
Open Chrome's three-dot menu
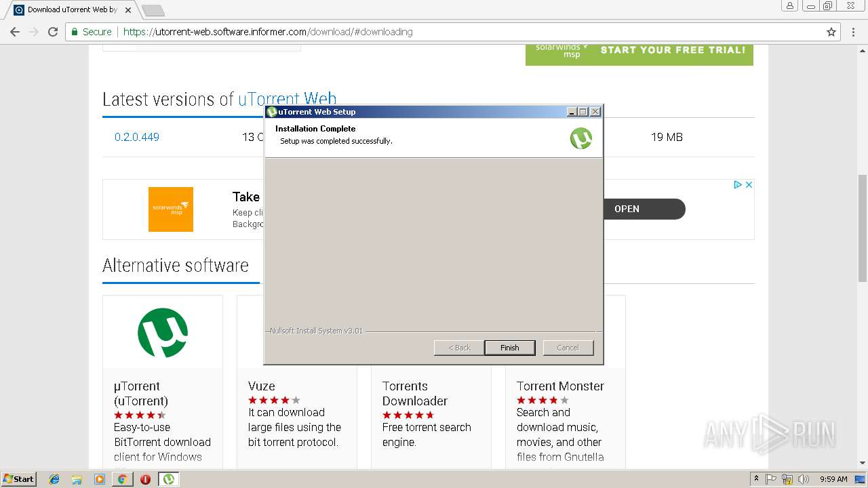(x=854, y=32)
